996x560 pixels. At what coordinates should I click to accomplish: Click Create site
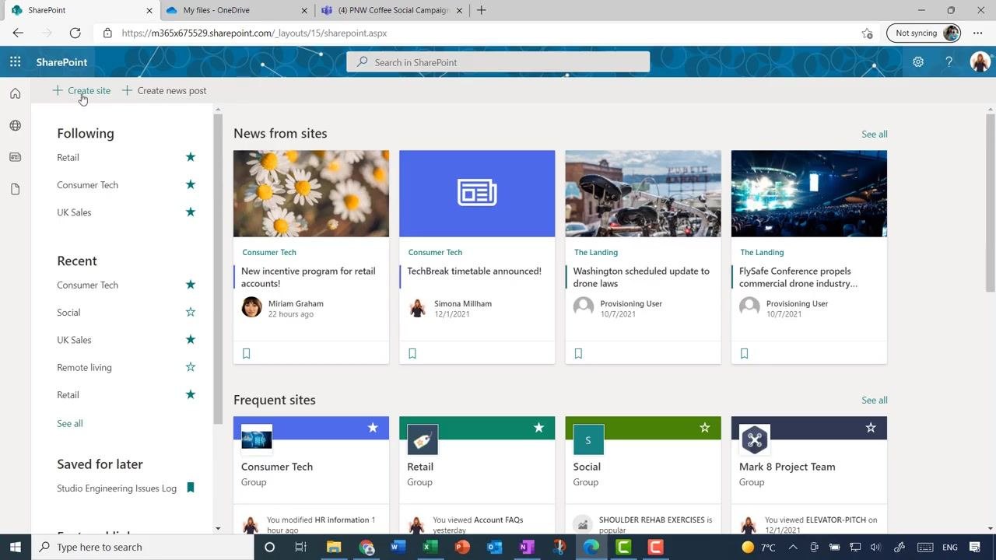(x=82, y=90)
